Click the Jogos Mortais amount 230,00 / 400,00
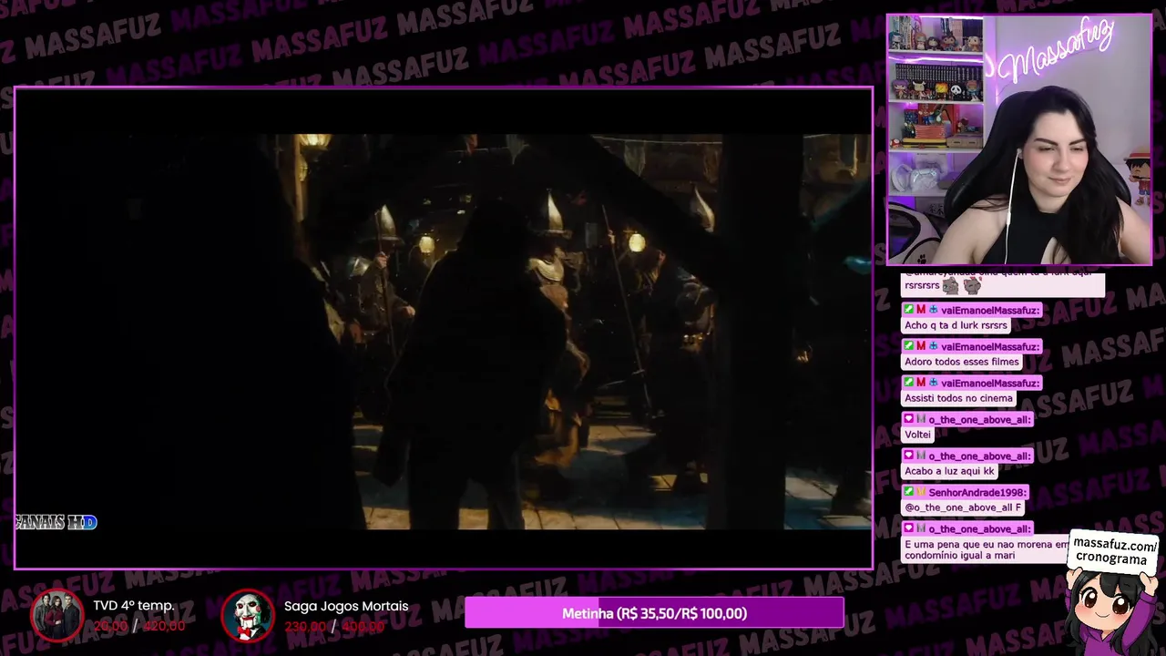Image resolution: width=1166 pixels, height=656 pixels. point(334,626)
